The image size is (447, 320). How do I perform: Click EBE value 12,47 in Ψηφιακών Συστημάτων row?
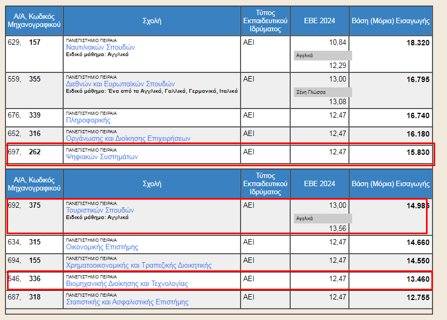[338, 152]
